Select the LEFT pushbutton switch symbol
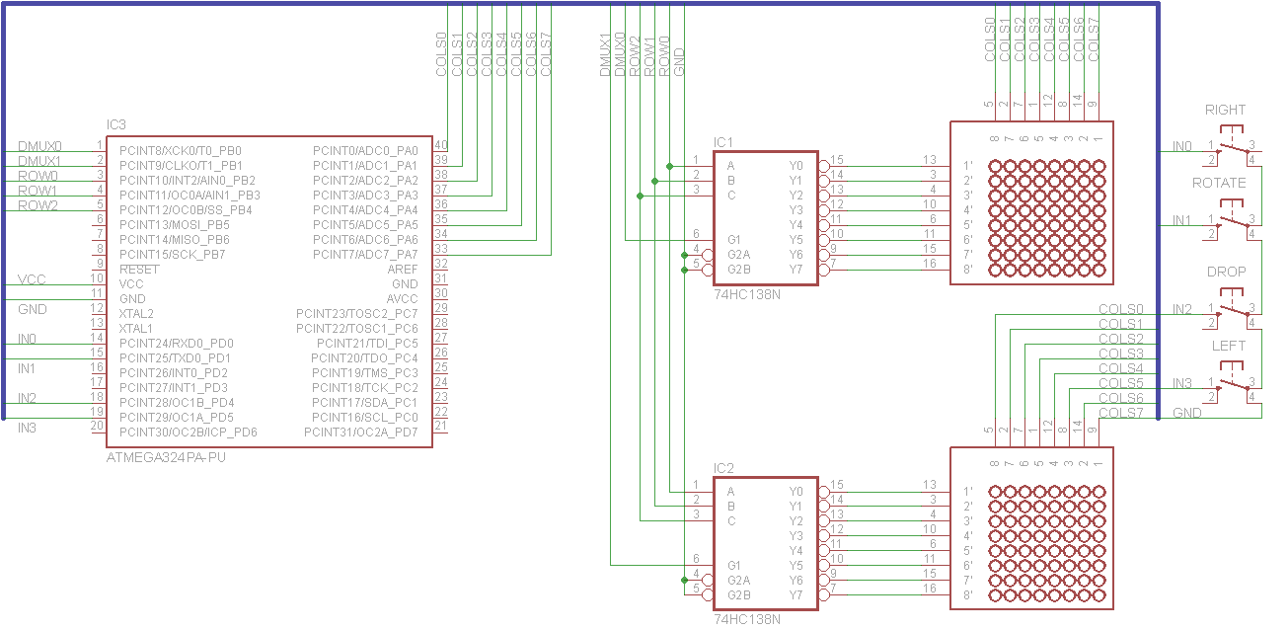The image size is (1288, 630). [1231, 380]
